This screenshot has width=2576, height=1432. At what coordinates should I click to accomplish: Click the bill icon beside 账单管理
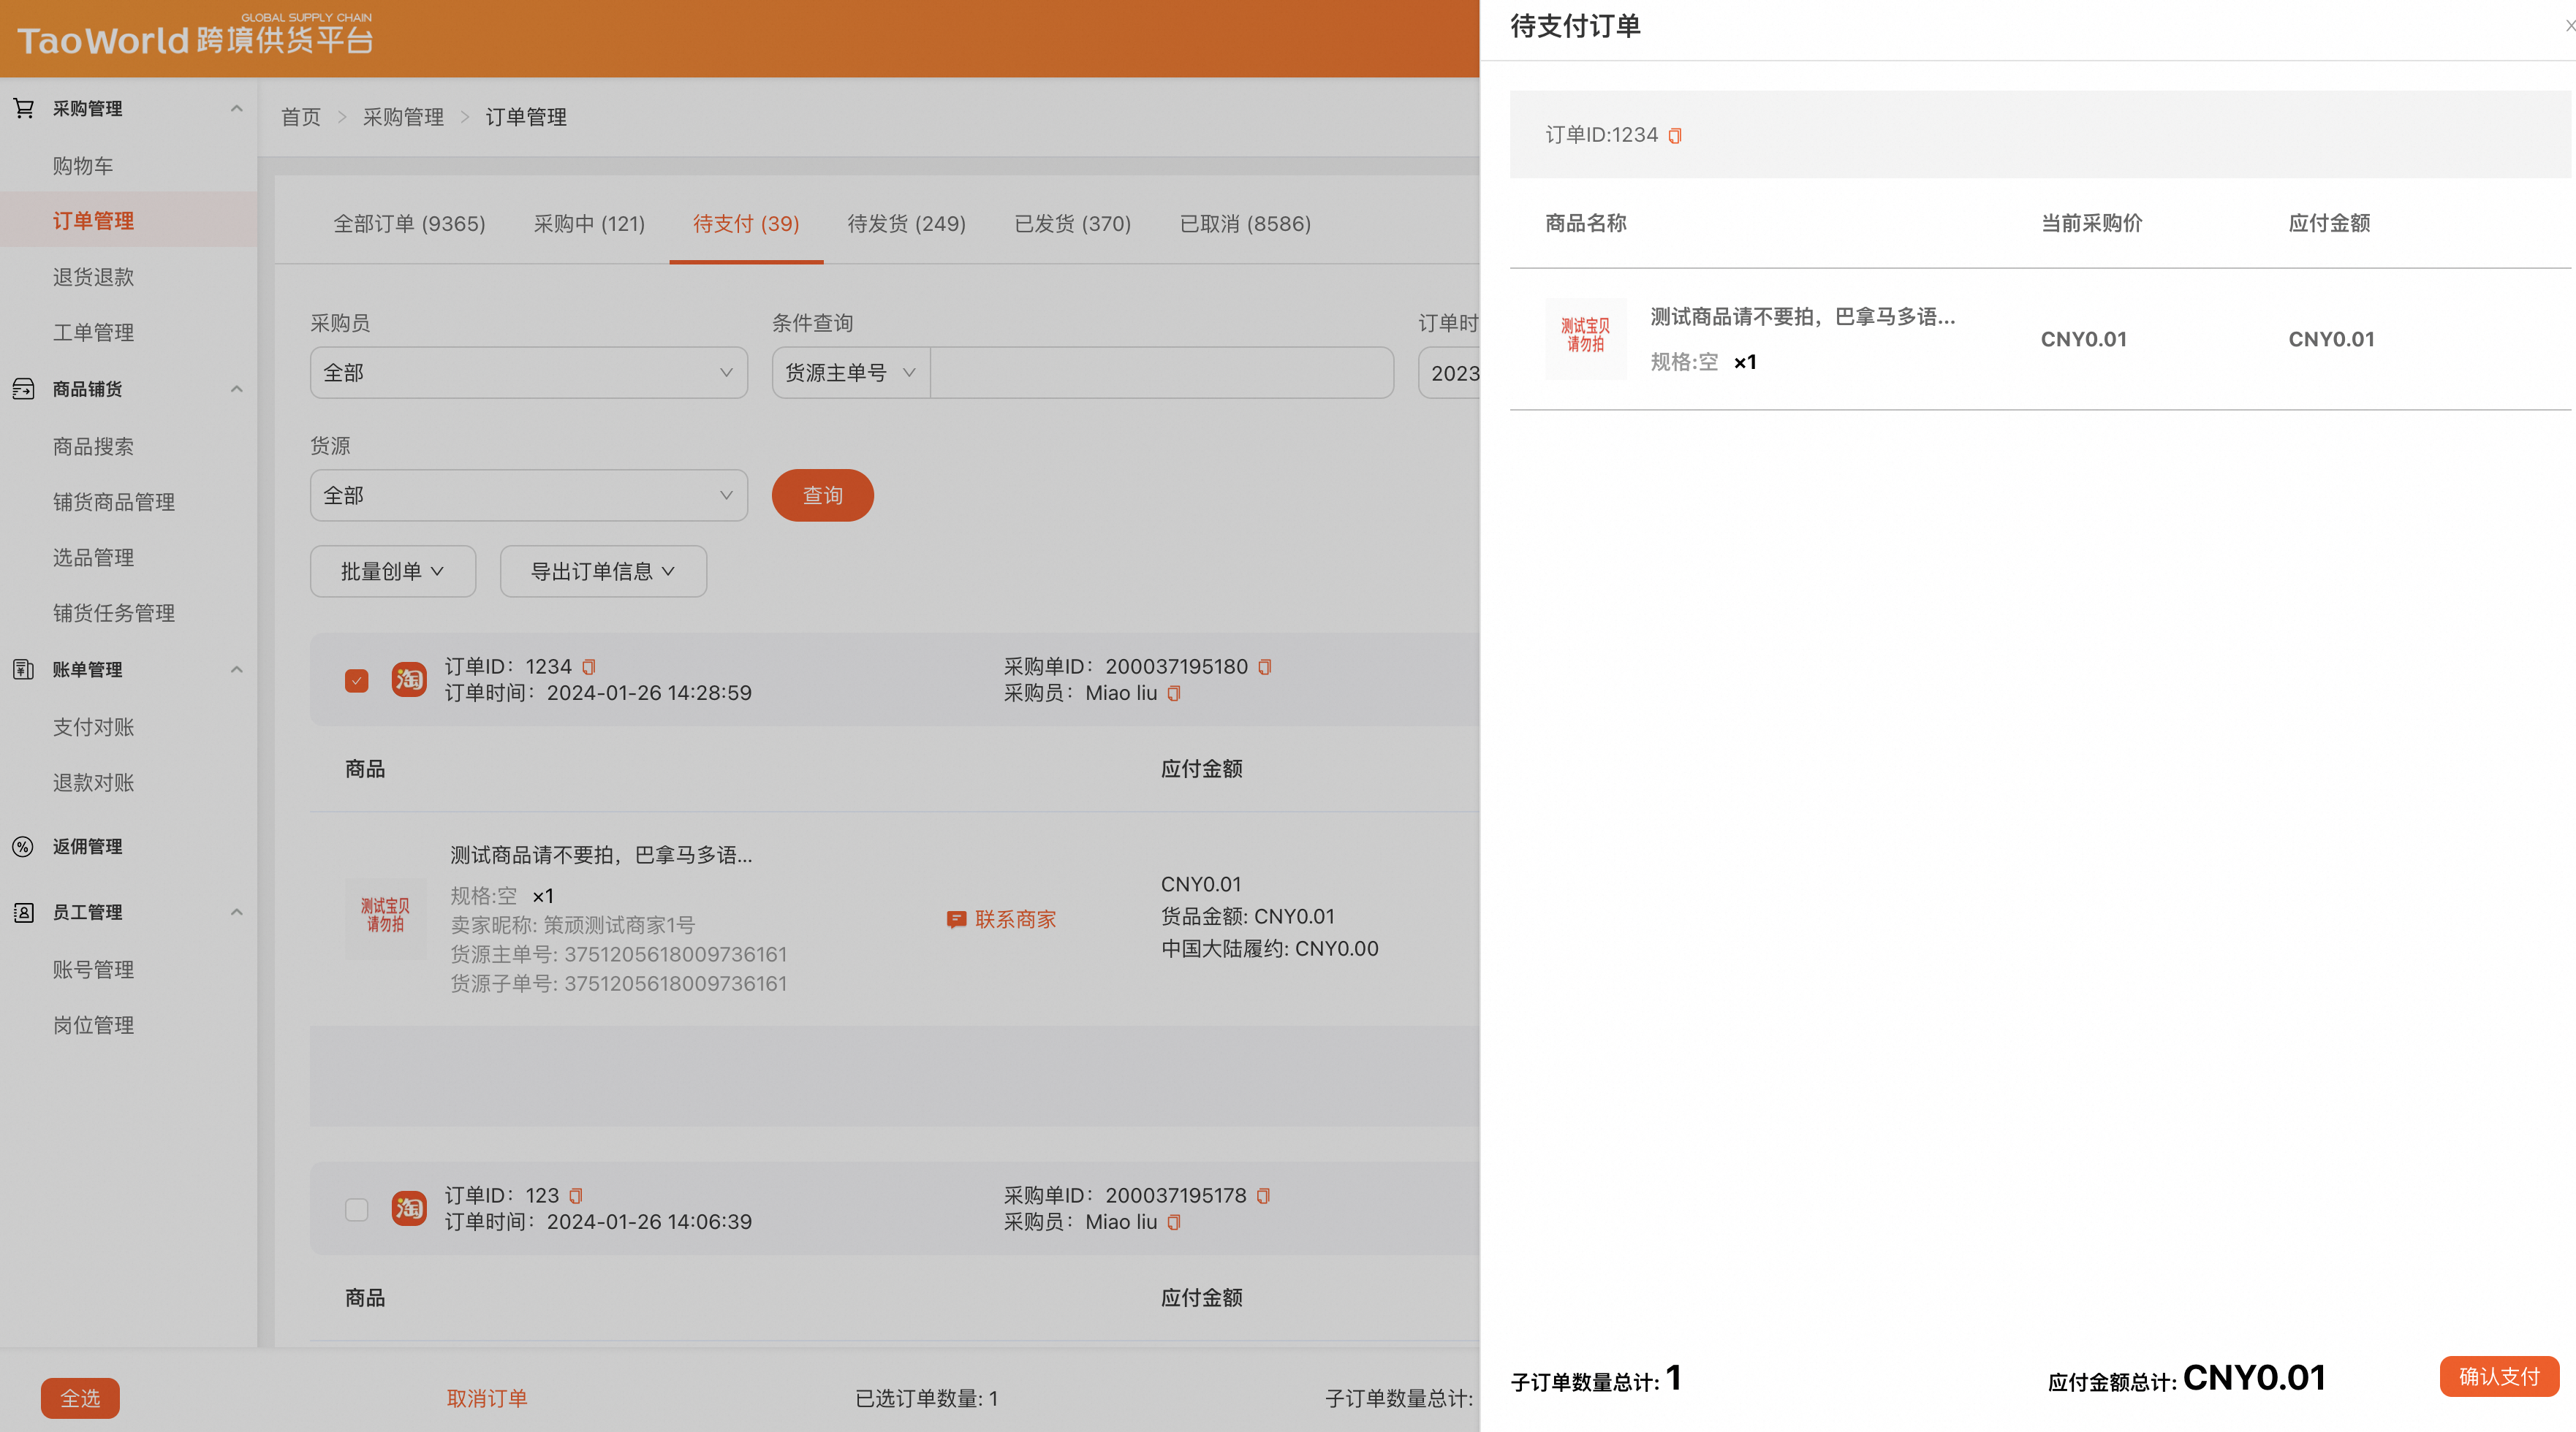pos(23,669)
